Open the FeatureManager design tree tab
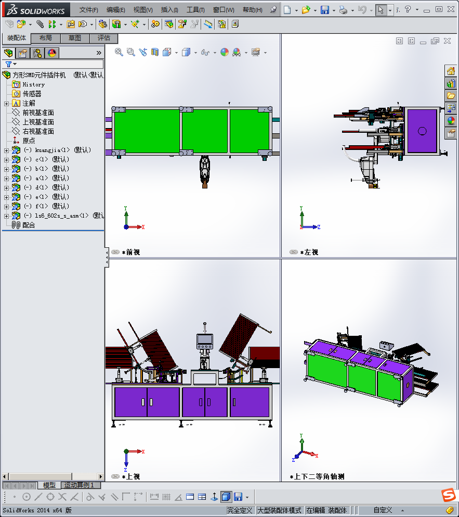Viewport: 459px width, 517px height. [x=8, y=53]
